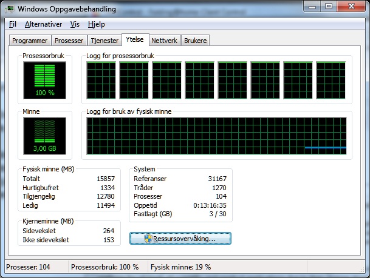Maximize the Oppgavebehandling window
Image resolution: width=370 pixels, height=278 pixels.
(x=329, y=7)
